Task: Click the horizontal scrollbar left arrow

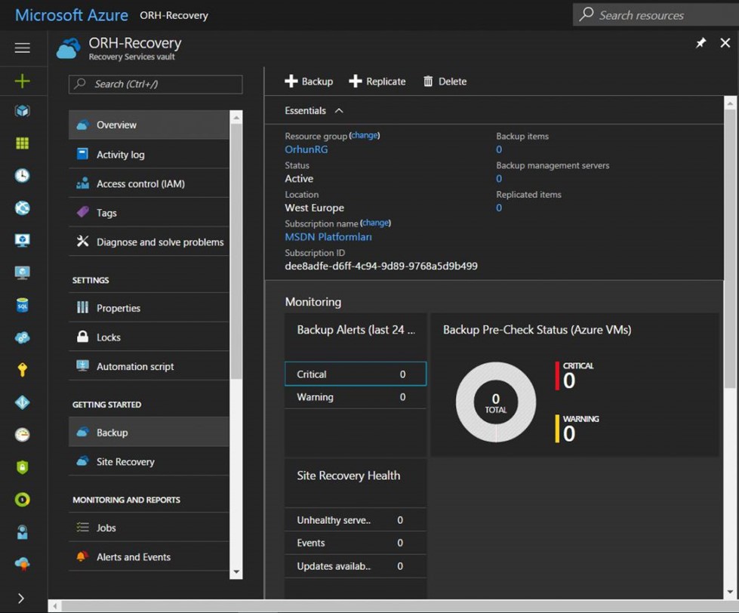Action: tap(54, 606)
